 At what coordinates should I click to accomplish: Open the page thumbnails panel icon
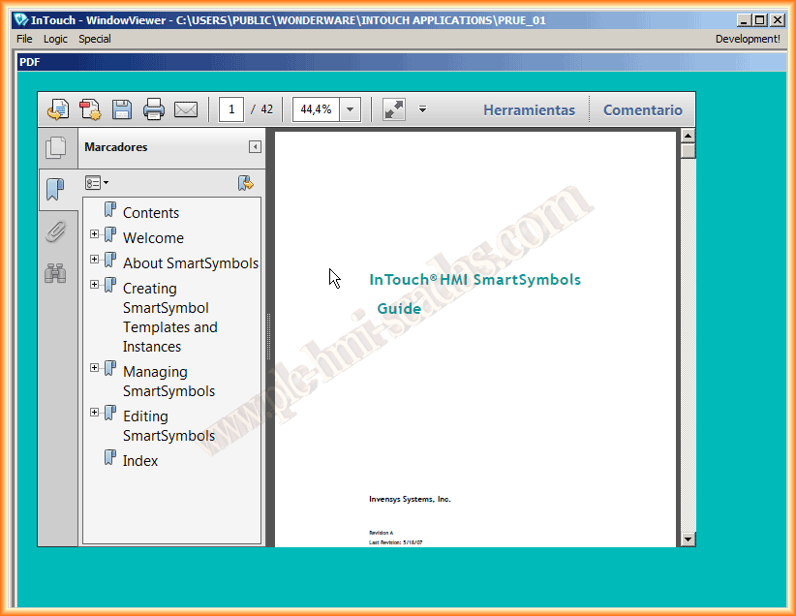(x=56, y=148)
